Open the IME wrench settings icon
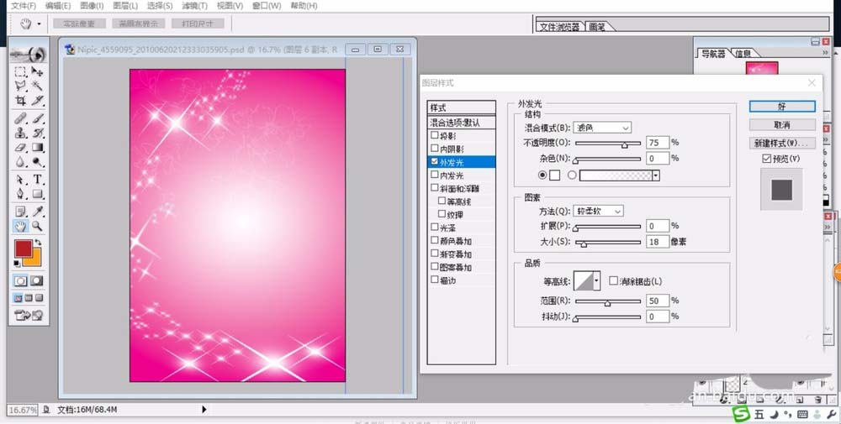This screenshot has height=424, width=841. (x=831, y=415)
